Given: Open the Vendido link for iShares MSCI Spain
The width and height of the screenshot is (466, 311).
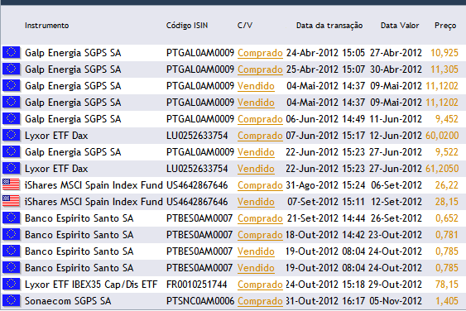Looking at the screenshot, I should click(256, 202).
